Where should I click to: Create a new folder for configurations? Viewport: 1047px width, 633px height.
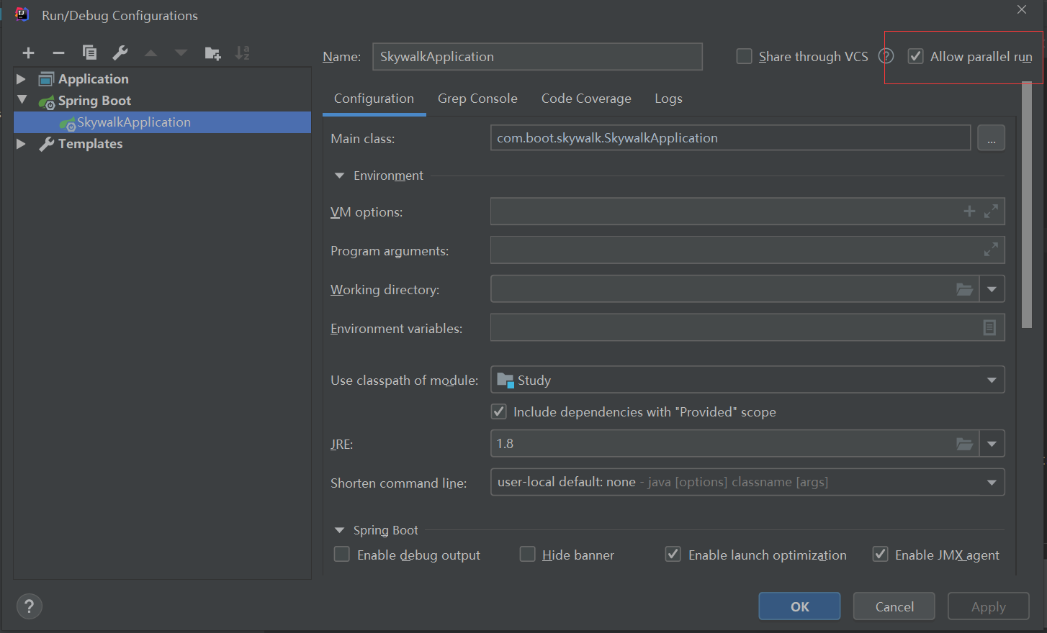tap(212, 53)
